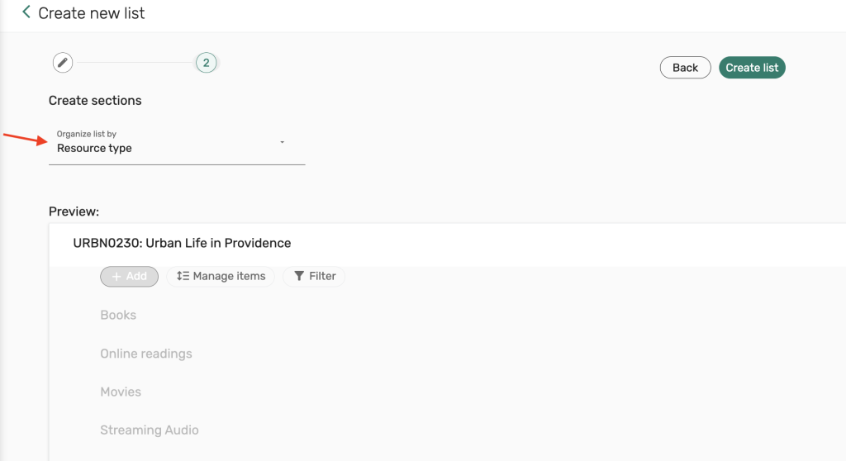The height and width of the screenshot is (461, 846).
Task: Go to the pencil edit step
Action: point(62,63)
